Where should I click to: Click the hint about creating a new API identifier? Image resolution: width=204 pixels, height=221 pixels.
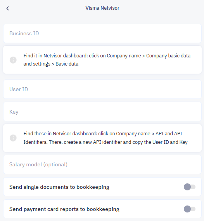105,138
